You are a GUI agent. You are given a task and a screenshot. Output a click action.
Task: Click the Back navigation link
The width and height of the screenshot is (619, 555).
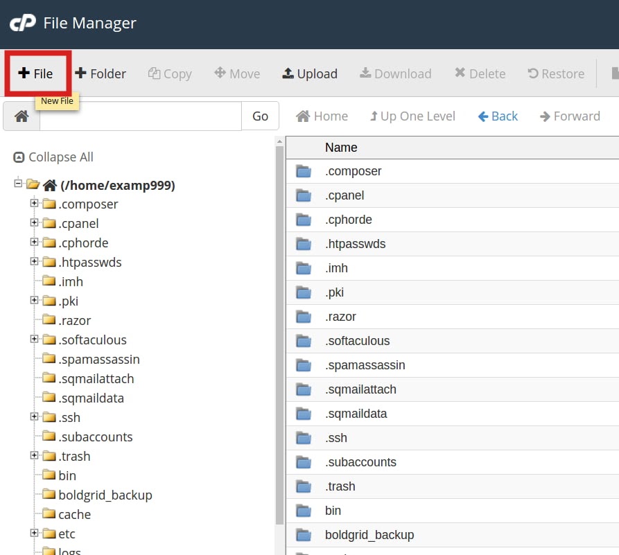[x=498, y=116]
